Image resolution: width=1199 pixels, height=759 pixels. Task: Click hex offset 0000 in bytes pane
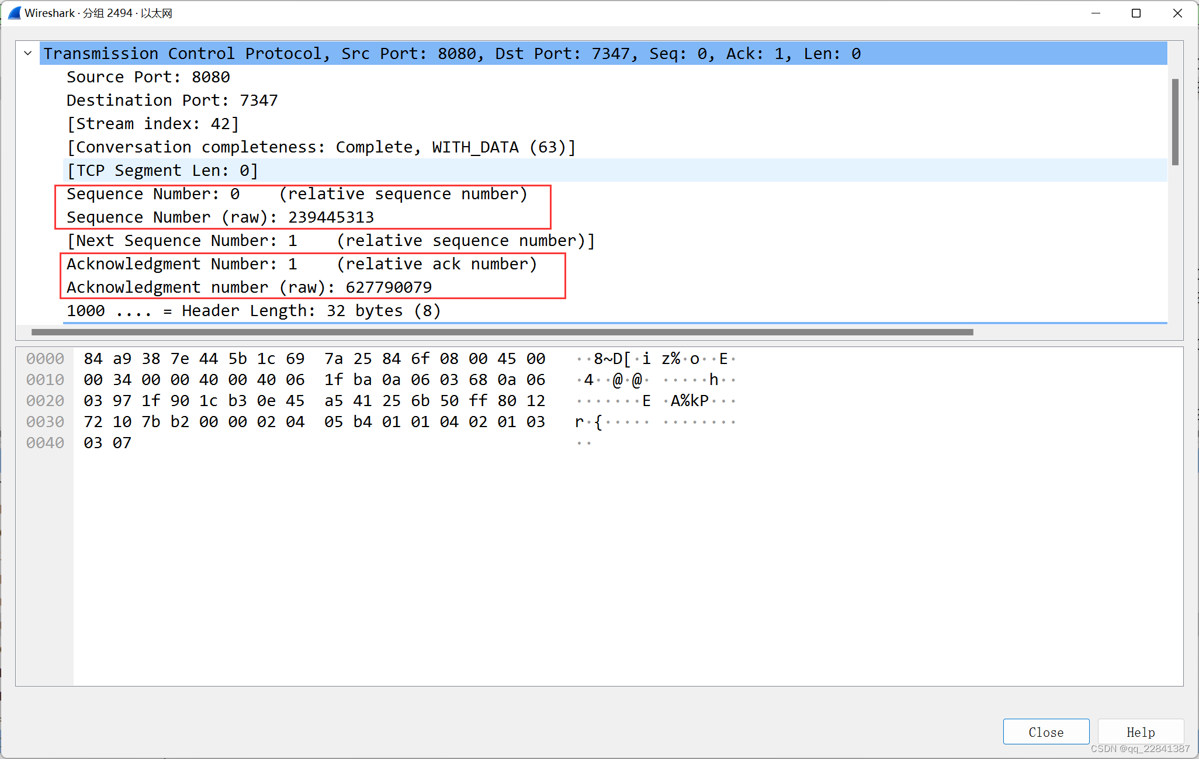click(45, 359)
